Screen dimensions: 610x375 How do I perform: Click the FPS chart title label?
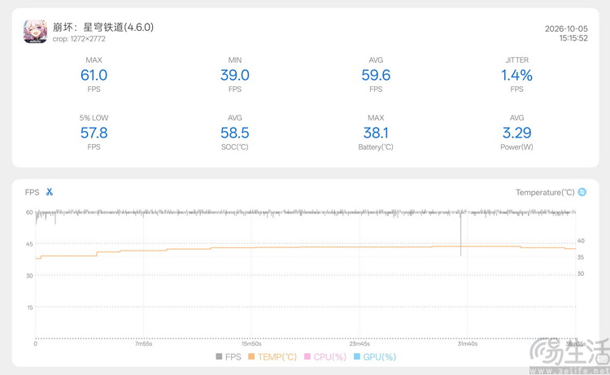tap(32, 192)
